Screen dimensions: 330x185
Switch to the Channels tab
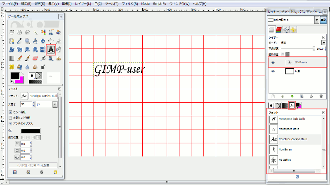click(279, 30)
